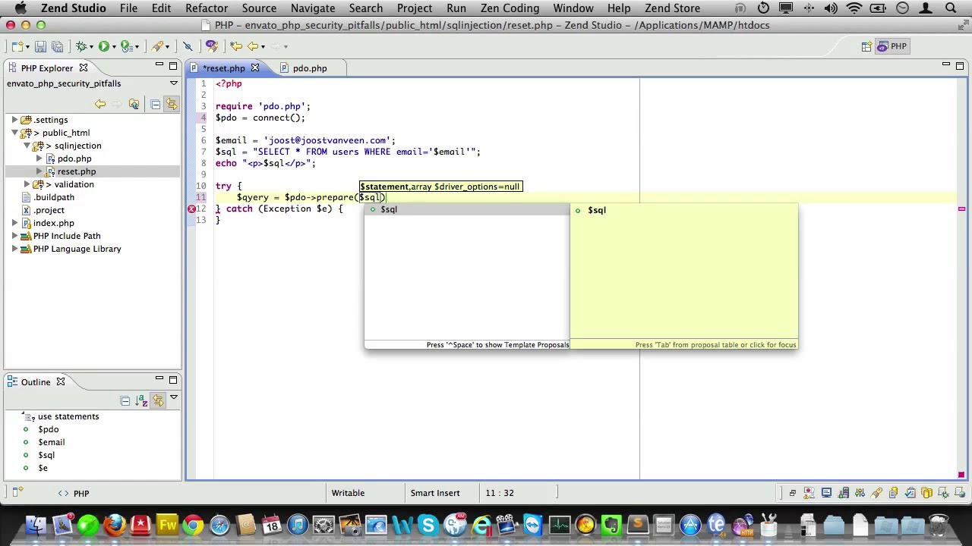Click the Zend help wizard icon
Screen dimensions: 972x546
point(212,46)
